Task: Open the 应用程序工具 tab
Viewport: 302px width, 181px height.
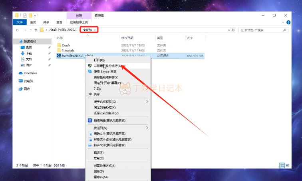Action: pos(79,22)
